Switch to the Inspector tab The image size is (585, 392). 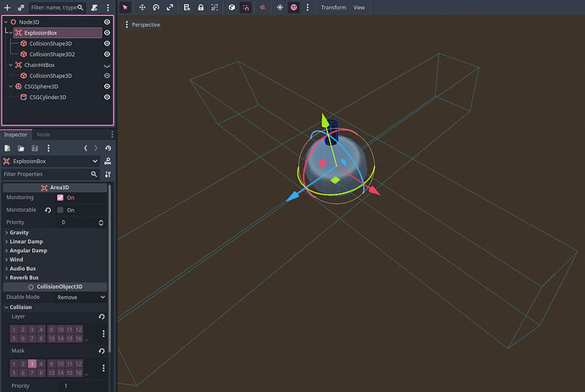(x=15, y=135)
